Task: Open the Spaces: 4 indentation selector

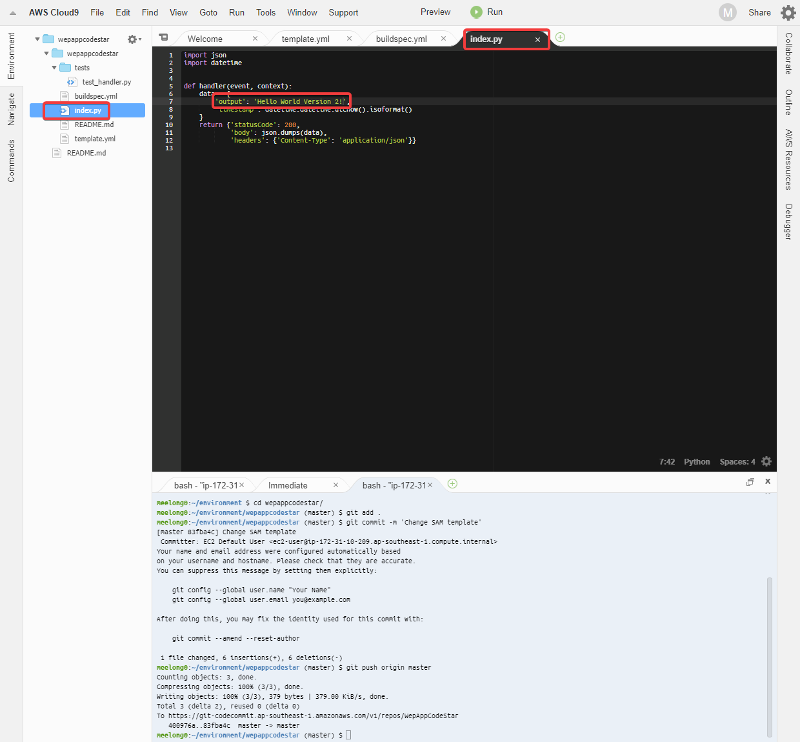Action: click(737, 461)
